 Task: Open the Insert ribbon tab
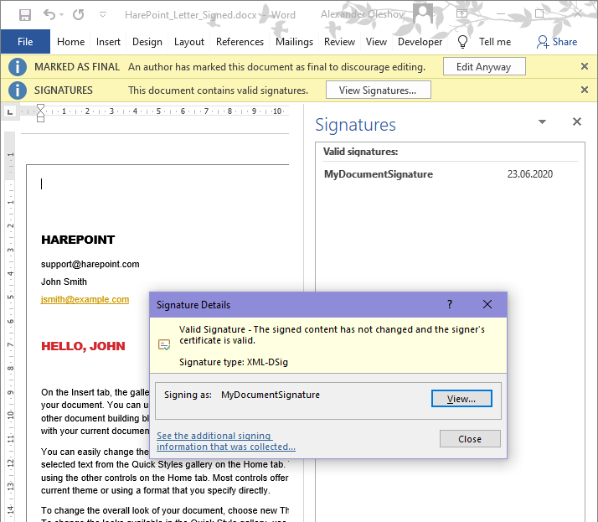(x=108, y=42)
